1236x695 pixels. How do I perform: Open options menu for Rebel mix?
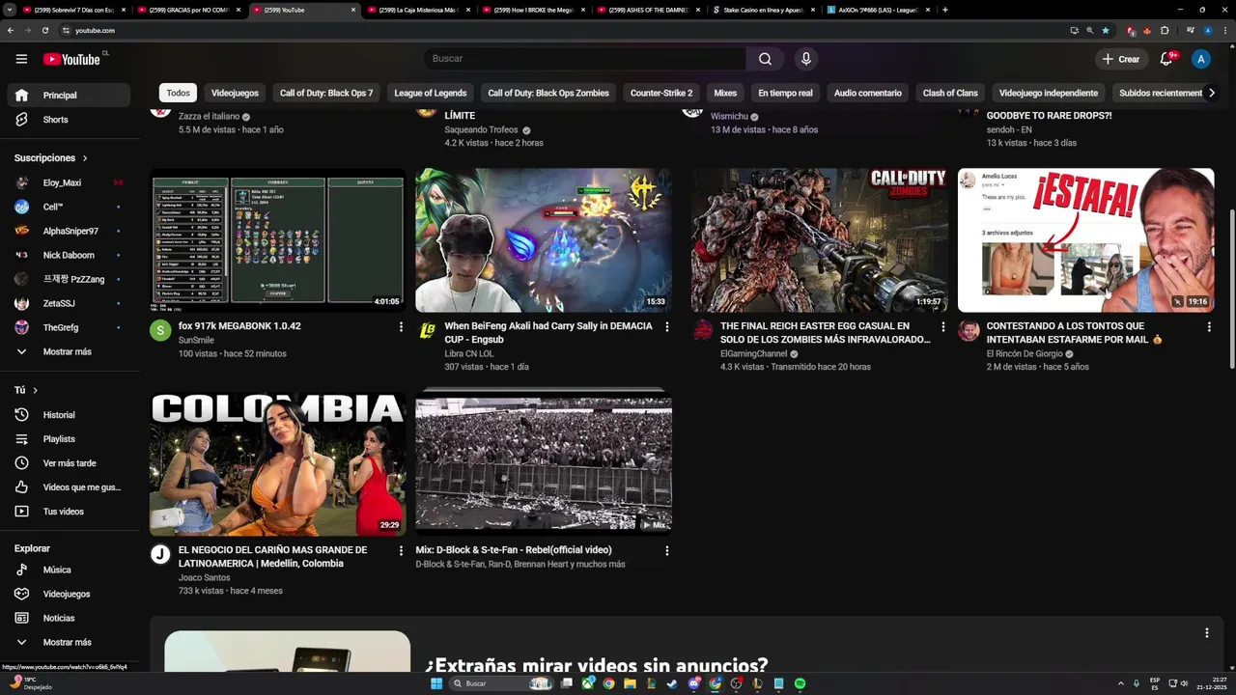point(666,550)
